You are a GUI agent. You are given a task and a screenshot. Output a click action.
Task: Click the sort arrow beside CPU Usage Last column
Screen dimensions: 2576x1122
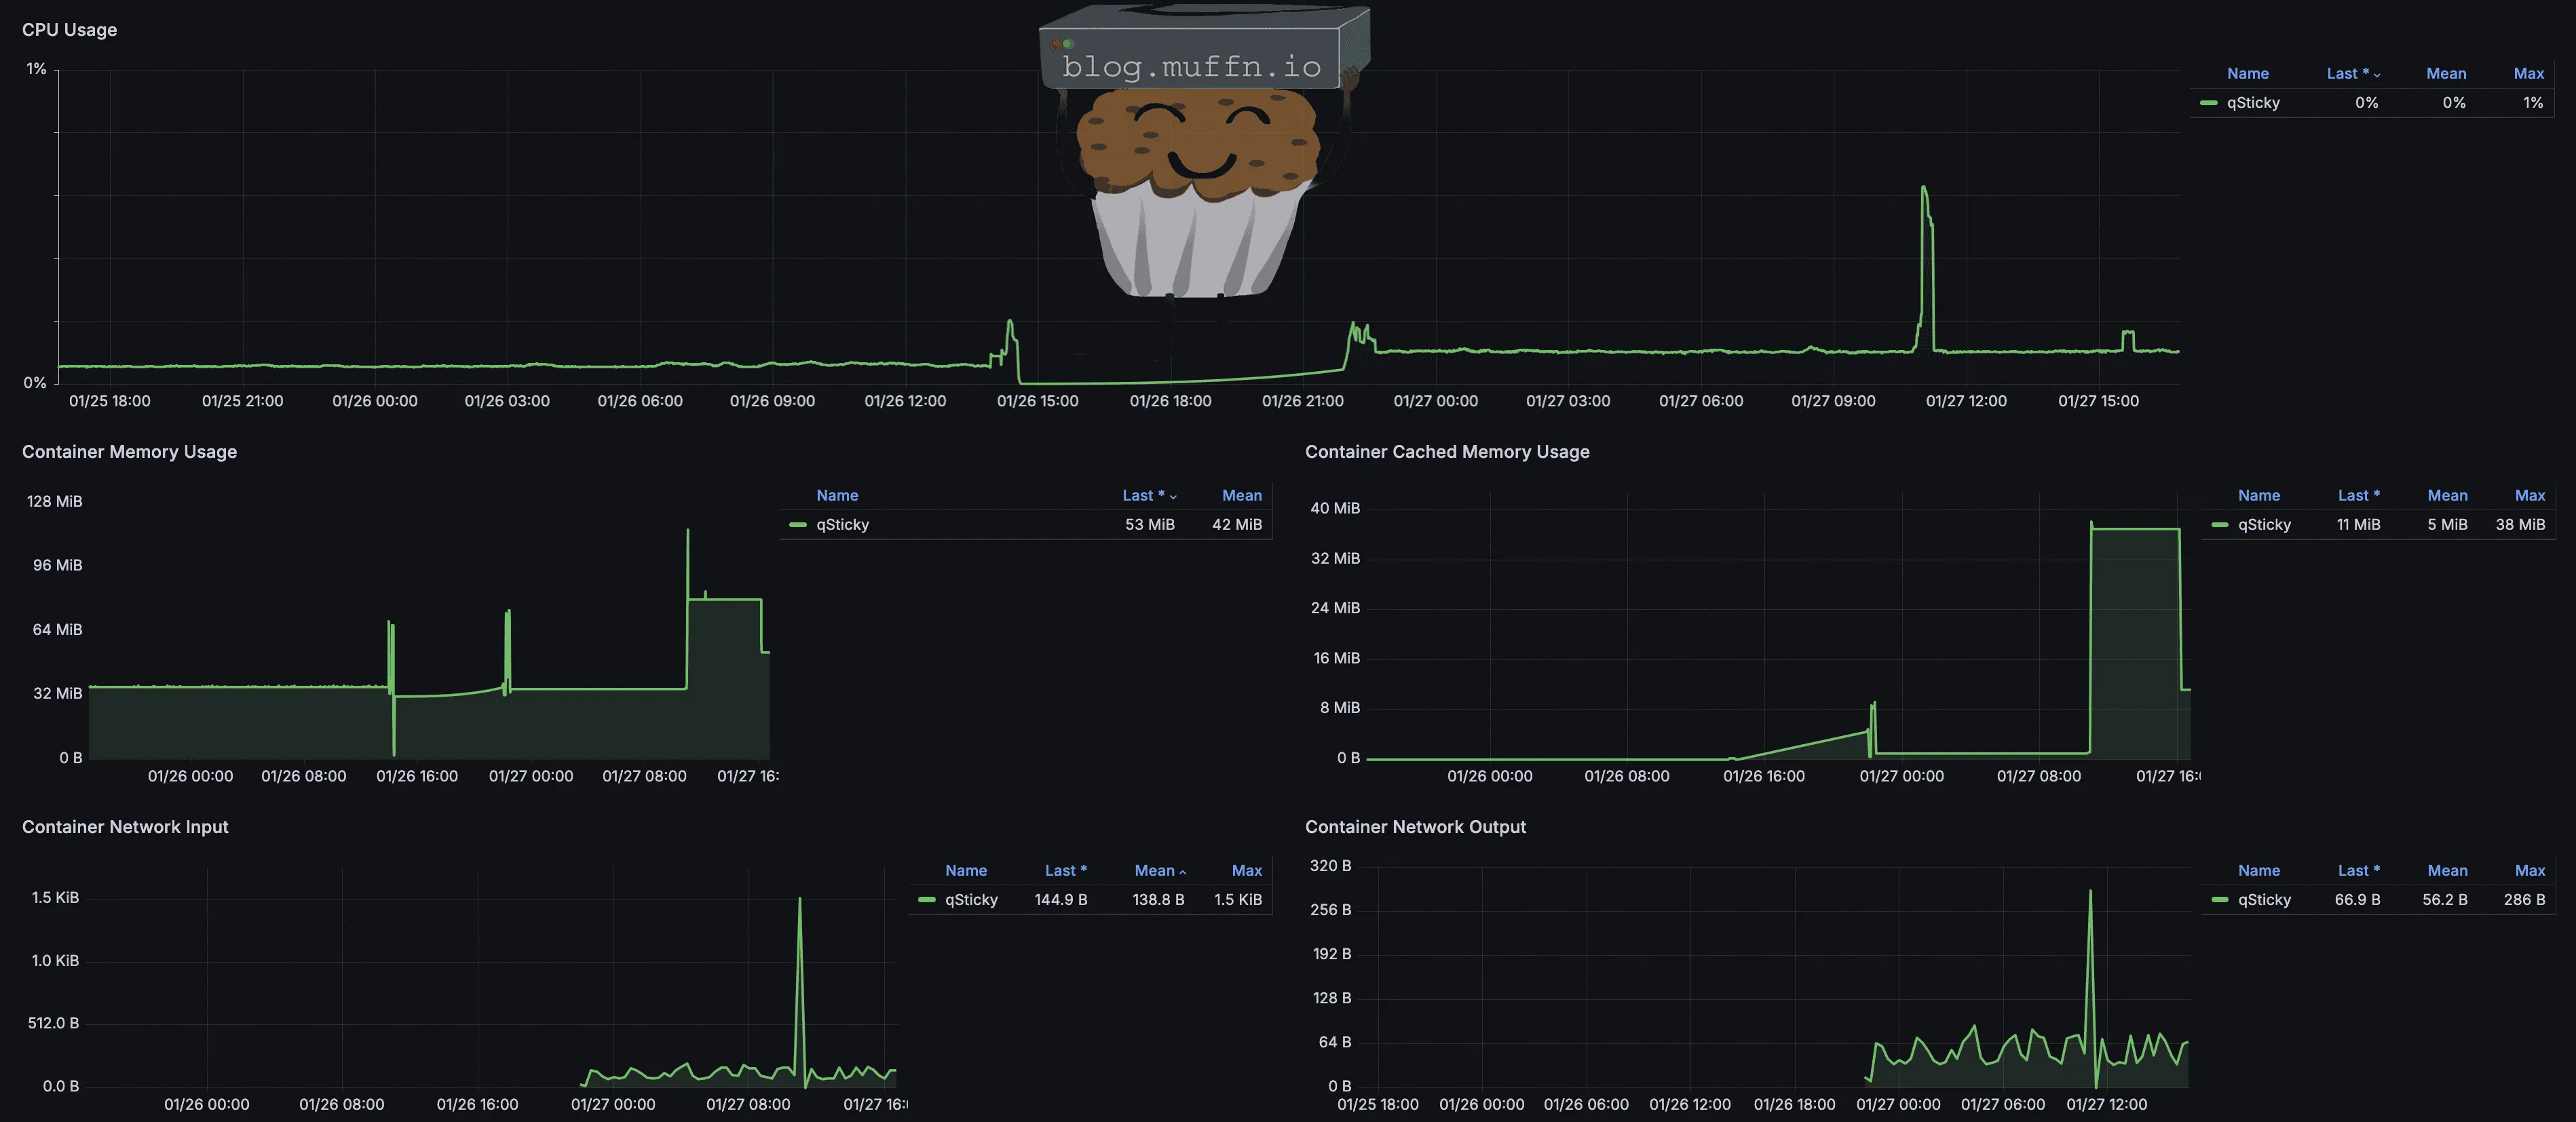[x=2377, y=75]
